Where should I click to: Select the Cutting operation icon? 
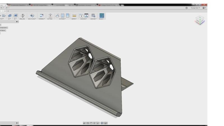(50, 16)
